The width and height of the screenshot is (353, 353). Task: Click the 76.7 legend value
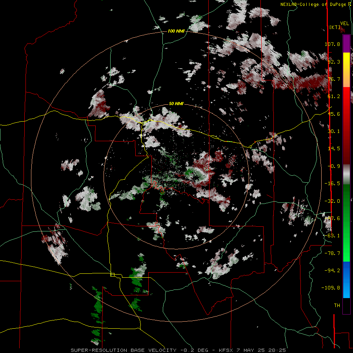334,79
